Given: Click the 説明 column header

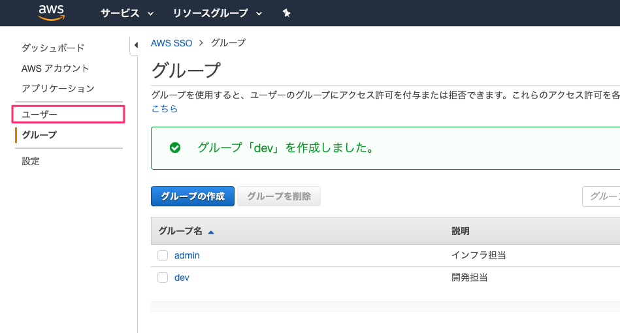Looking at the screenshot, I should click(460, 231).
